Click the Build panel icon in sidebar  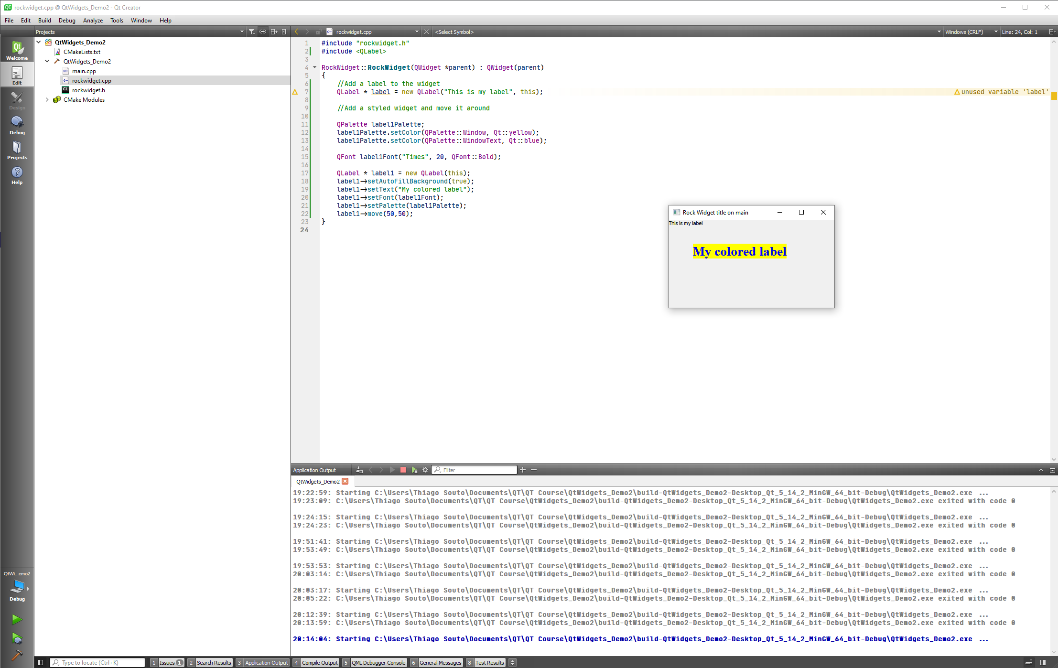(x=17, y=654)
